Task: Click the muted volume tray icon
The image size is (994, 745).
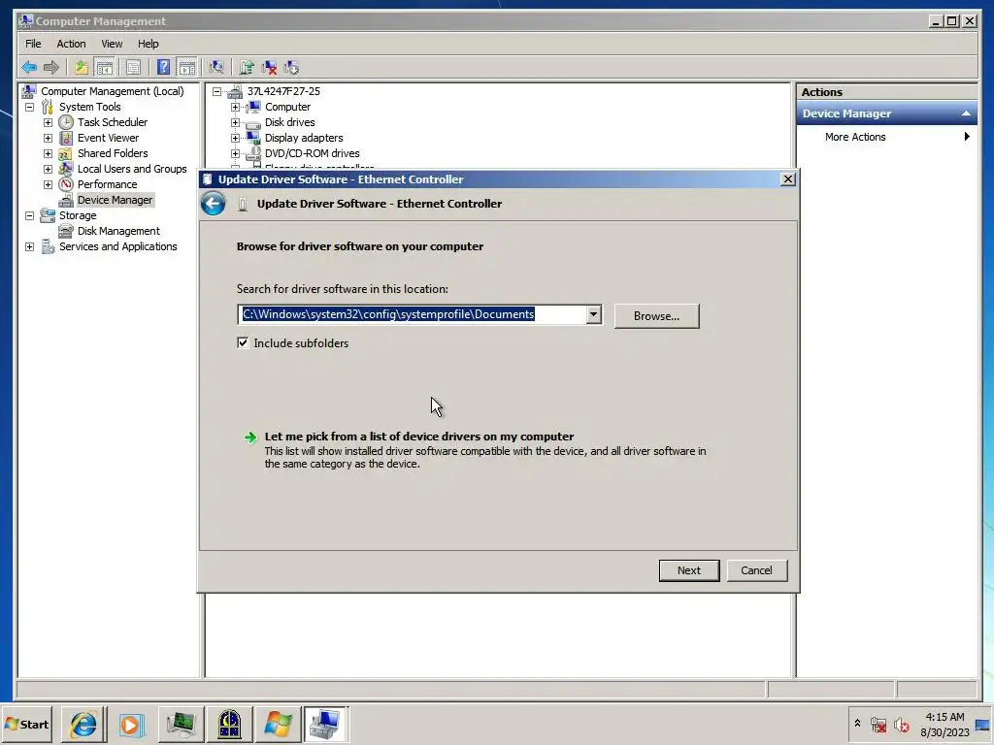Action: [x=901, y=724]
